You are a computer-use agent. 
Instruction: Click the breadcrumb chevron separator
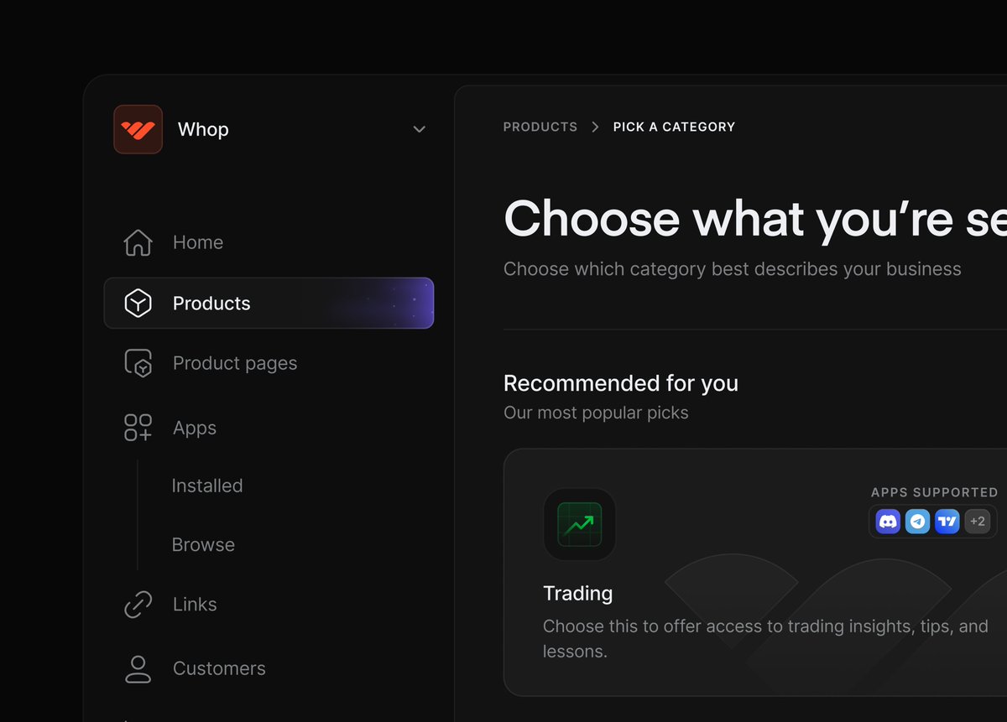pyautogui.click(x=595, y=127)
